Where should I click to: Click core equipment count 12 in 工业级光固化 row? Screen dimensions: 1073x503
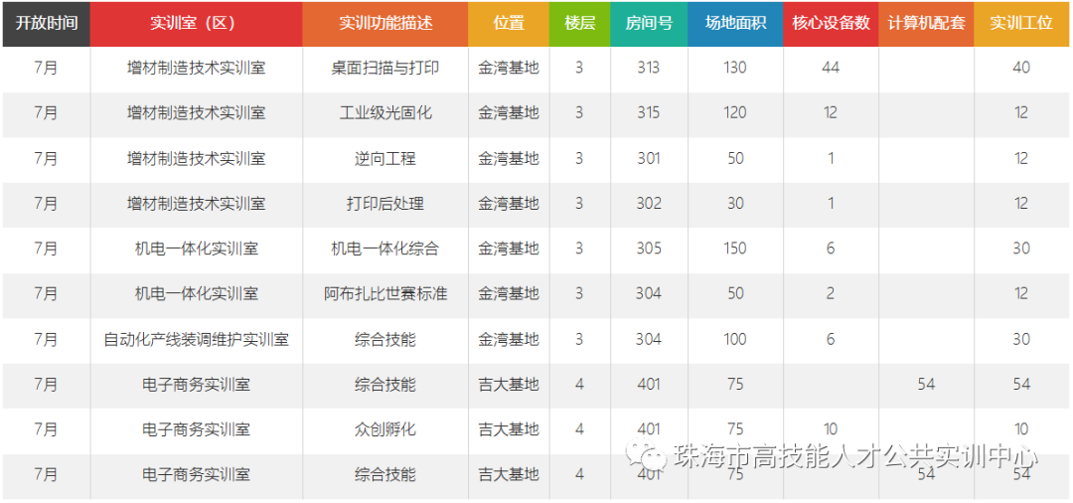(x=830, y=113)
